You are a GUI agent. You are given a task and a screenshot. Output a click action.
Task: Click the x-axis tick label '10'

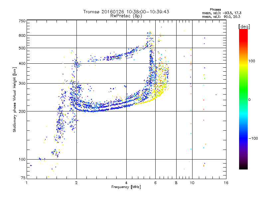click(x=192, y=183)
